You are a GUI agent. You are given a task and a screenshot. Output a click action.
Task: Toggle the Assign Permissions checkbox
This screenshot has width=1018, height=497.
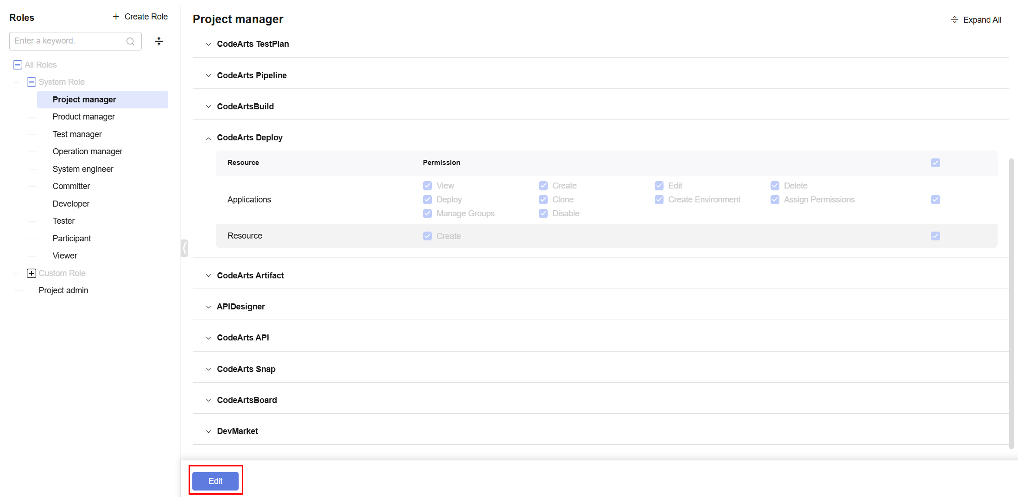click(775, 200)
